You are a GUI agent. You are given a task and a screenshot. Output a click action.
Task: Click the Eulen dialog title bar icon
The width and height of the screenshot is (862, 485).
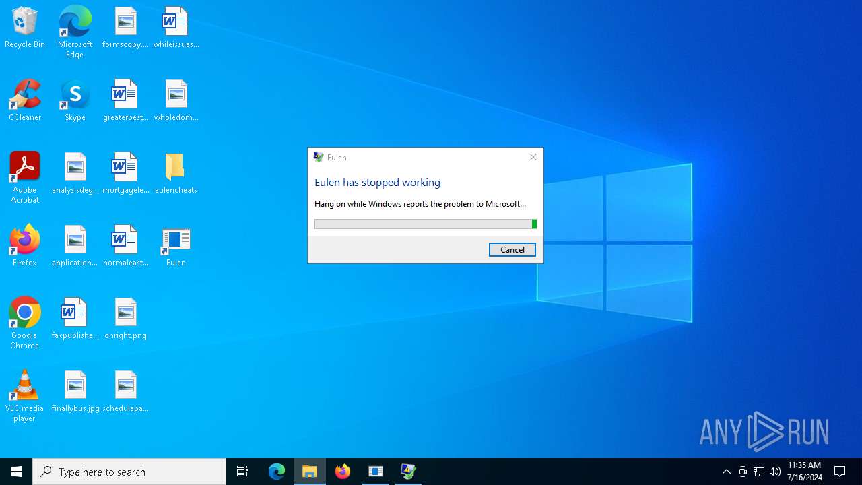pos(319,157)
